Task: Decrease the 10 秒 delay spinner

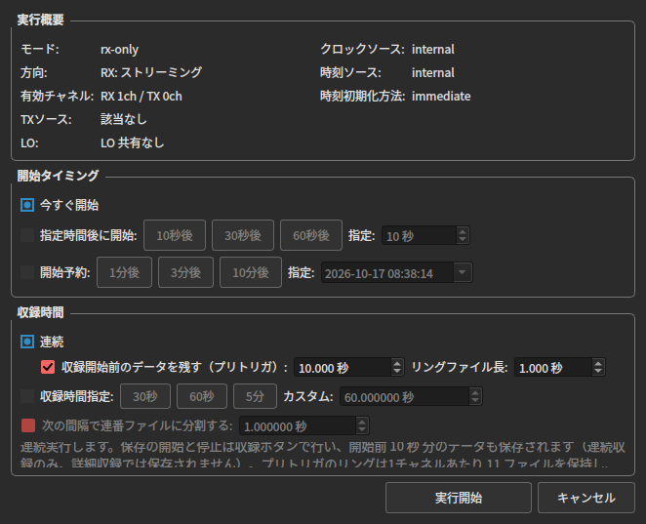Action: click(x=463, y=239)
